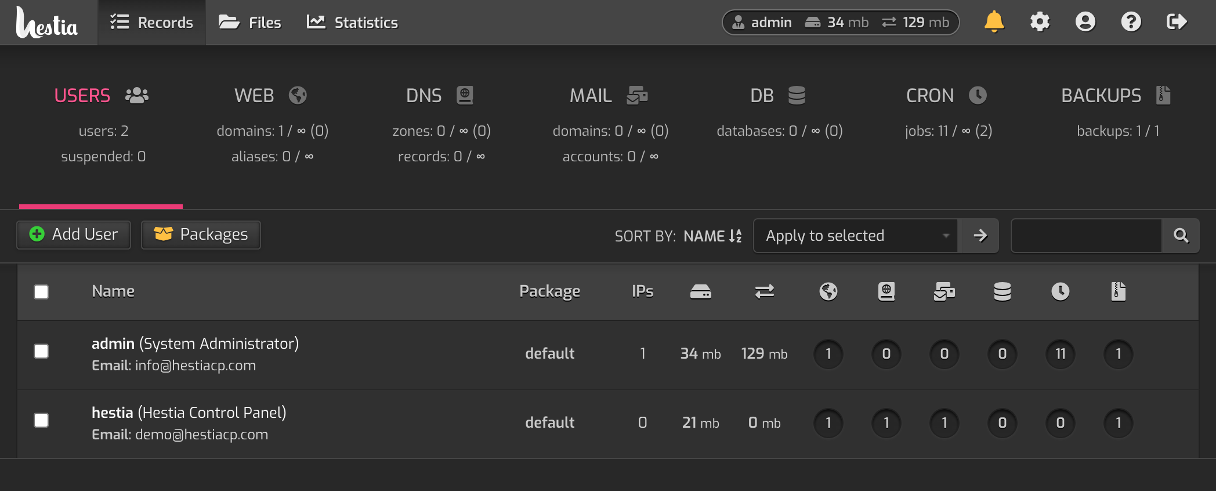Open the notifications bell icon

(994, 22)
